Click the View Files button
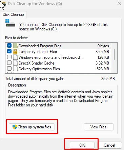Screen dimensions: 124x150 (x=99, y=127)
